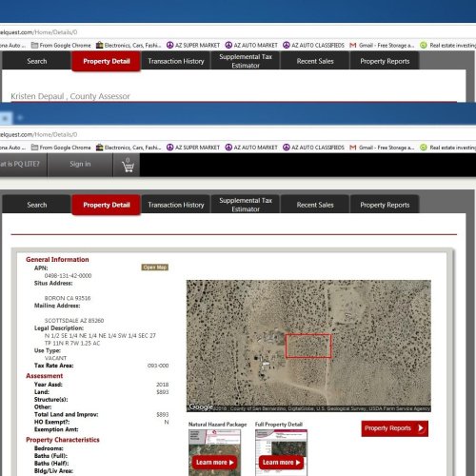
Task: Open Transaction History tab in back window
Action: pyautogui.click(x=176, y=61)
